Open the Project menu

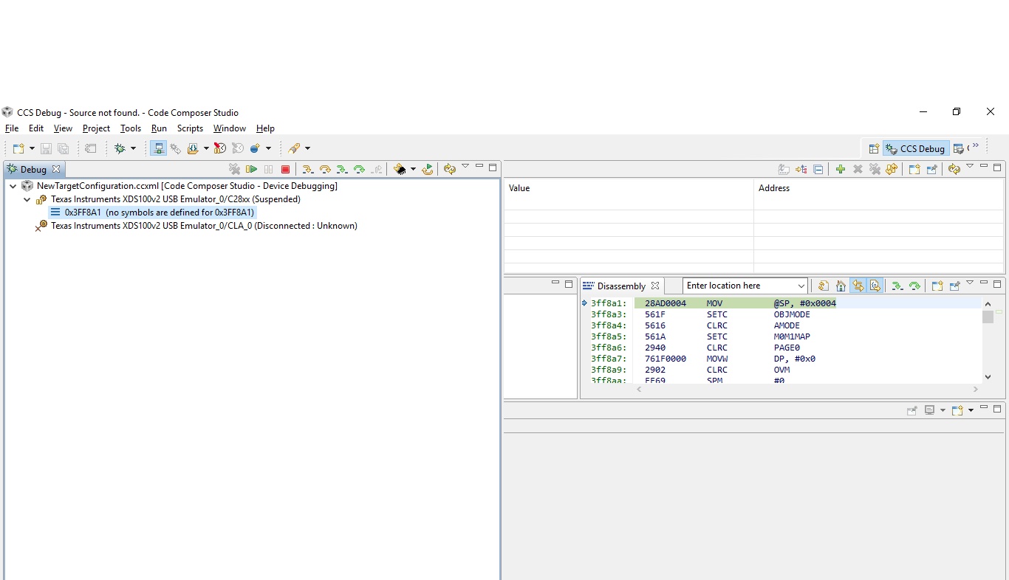tap(96, 128)
